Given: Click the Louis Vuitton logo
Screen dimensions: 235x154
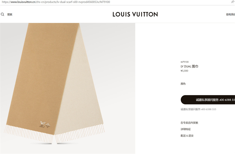Looking at the screenshot, I should coord(135,14).
